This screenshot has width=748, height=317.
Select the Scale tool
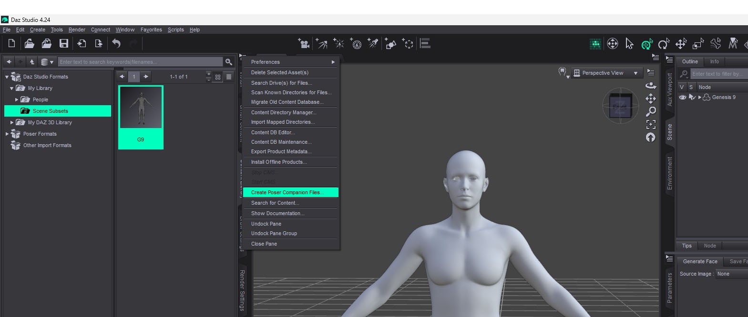698,44
